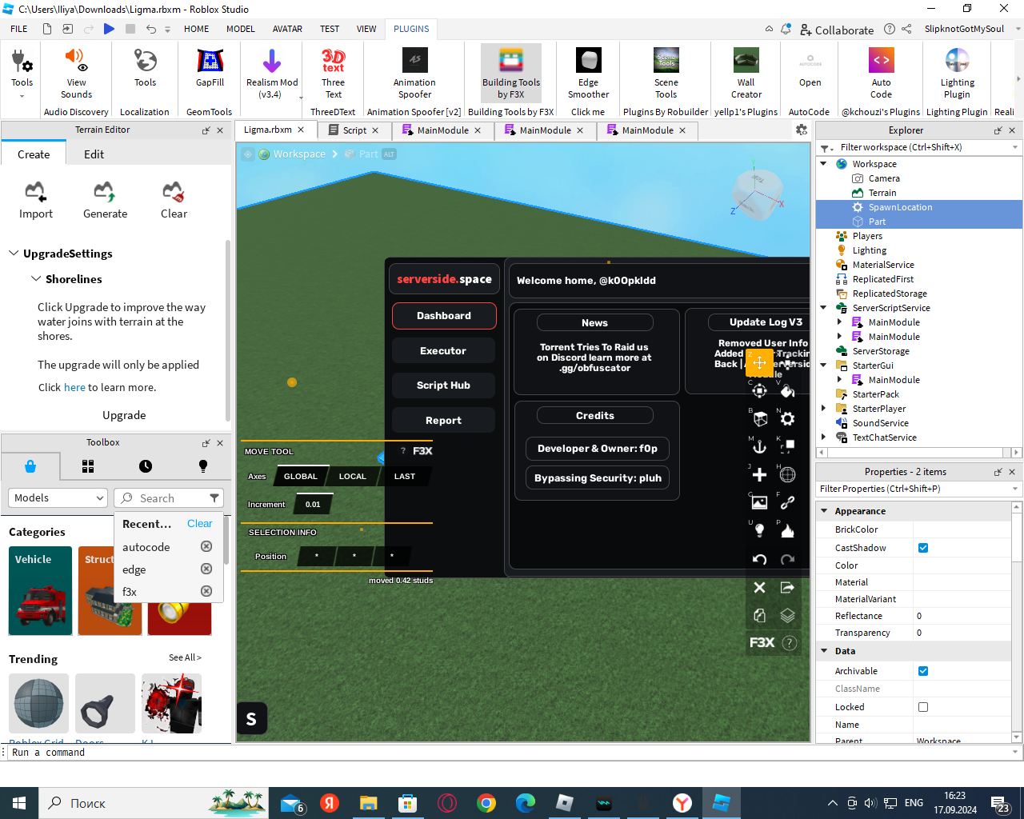Open the AVATAR ribbon tab
Image resolution: width=1024 pixels, height=819 pixels.
point(287,29)
